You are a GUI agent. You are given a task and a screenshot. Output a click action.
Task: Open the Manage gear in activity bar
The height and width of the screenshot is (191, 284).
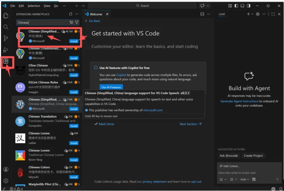click(6, 181)
